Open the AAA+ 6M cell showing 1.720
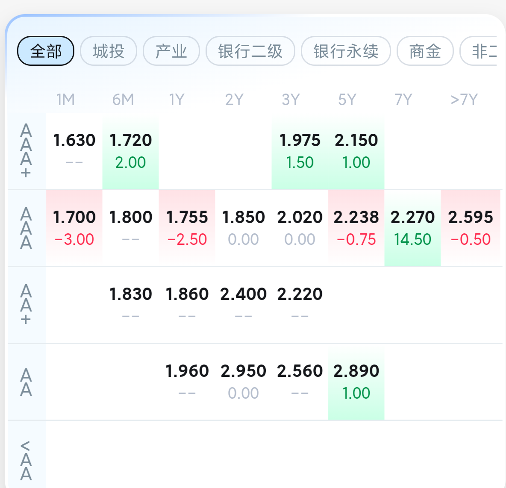Screen dimensions: 506x488 (130, 151)
